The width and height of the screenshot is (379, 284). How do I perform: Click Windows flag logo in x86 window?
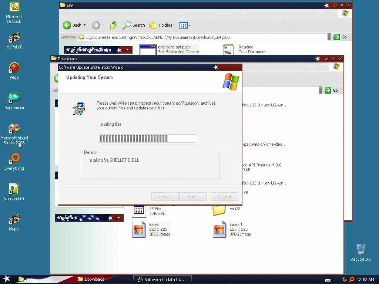click(x=345, y=13)
